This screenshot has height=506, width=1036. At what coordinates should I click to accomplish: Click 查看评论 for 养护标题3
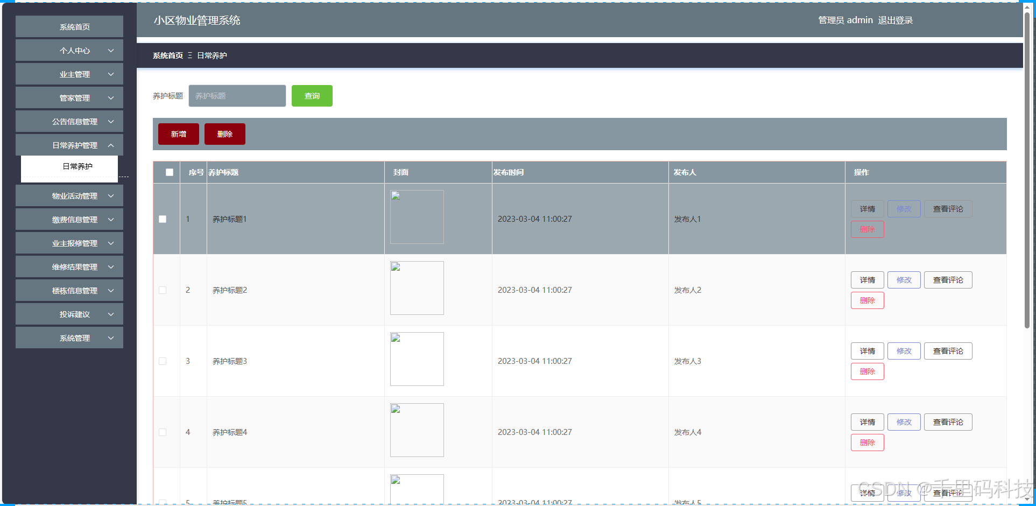click(x=948, y=351)
